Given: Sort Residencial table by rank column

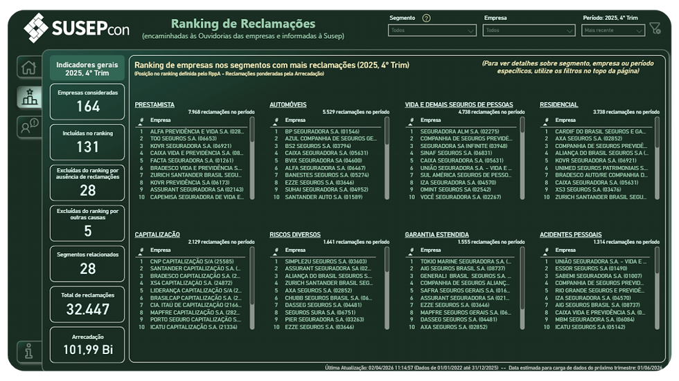Looking at the screenshot, I should 547,120.
